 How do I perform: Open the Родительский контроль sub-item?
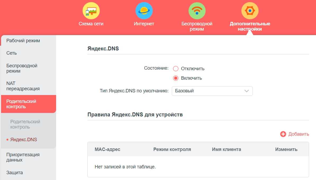pos(25,124)
